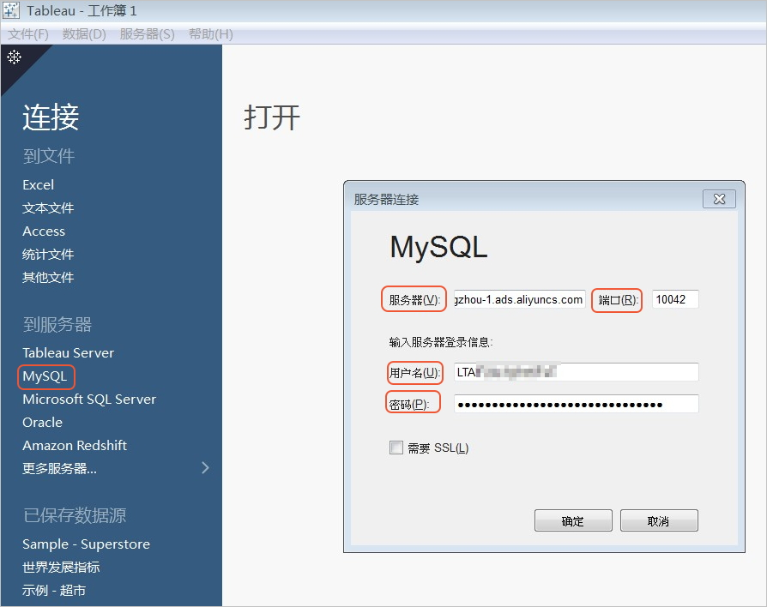Select the Oracle connector

point(43,423)
